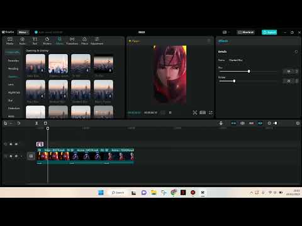Click the Blur slider handle
Viewport: 302px width, 226px height.
(x=249, y=72)
